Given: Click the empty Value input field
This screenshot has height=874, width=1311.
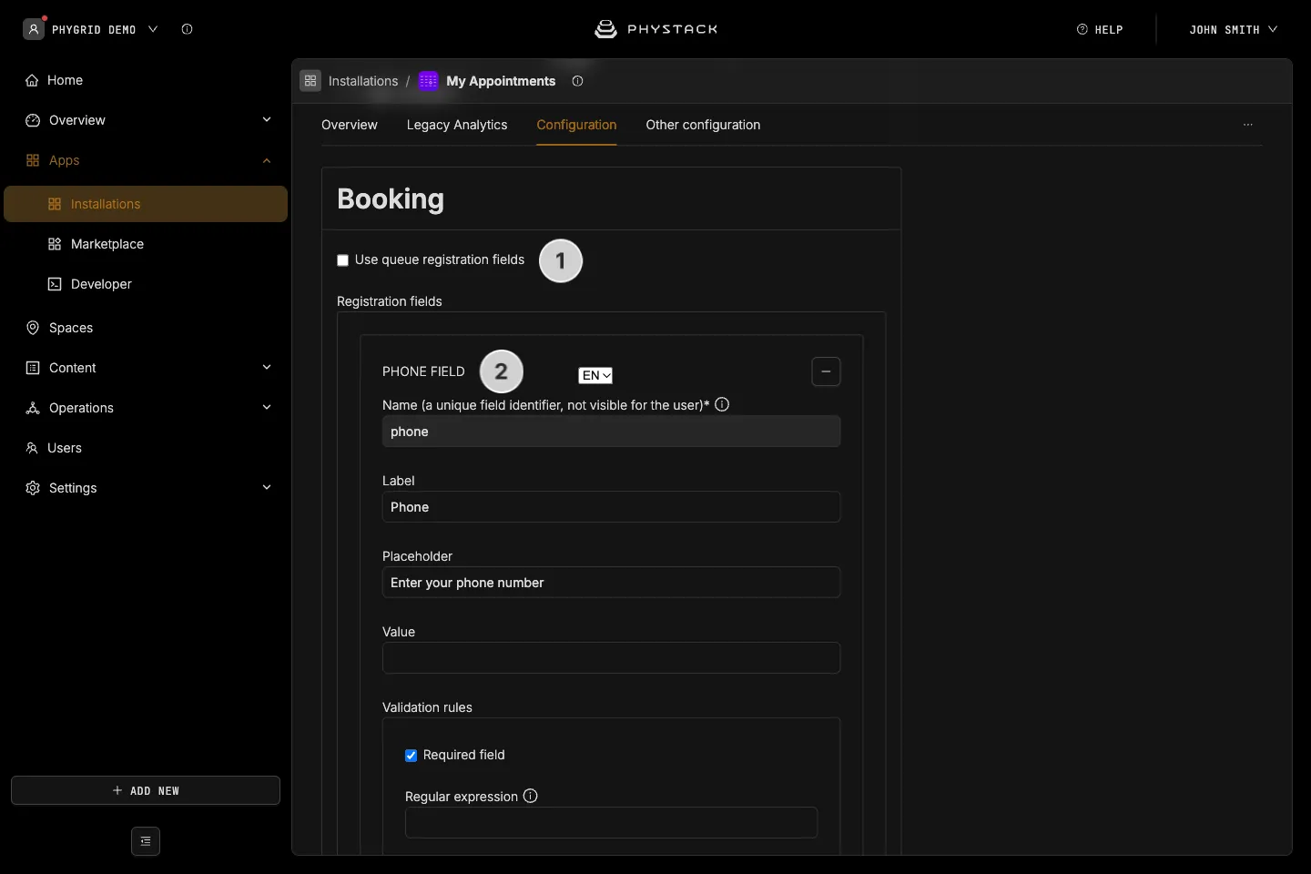Looking at the screenshot, I should point(611,658).
